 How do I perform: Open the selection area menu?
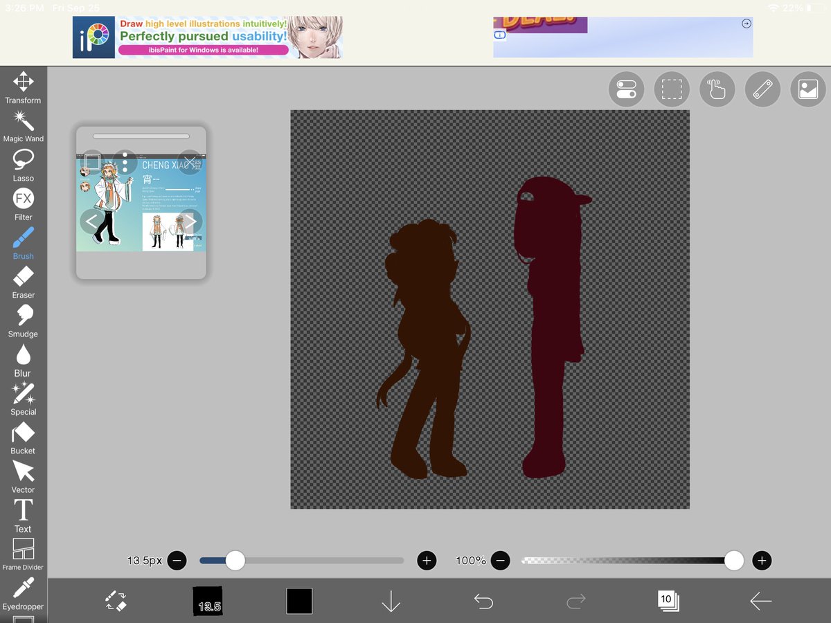(672, 89)
